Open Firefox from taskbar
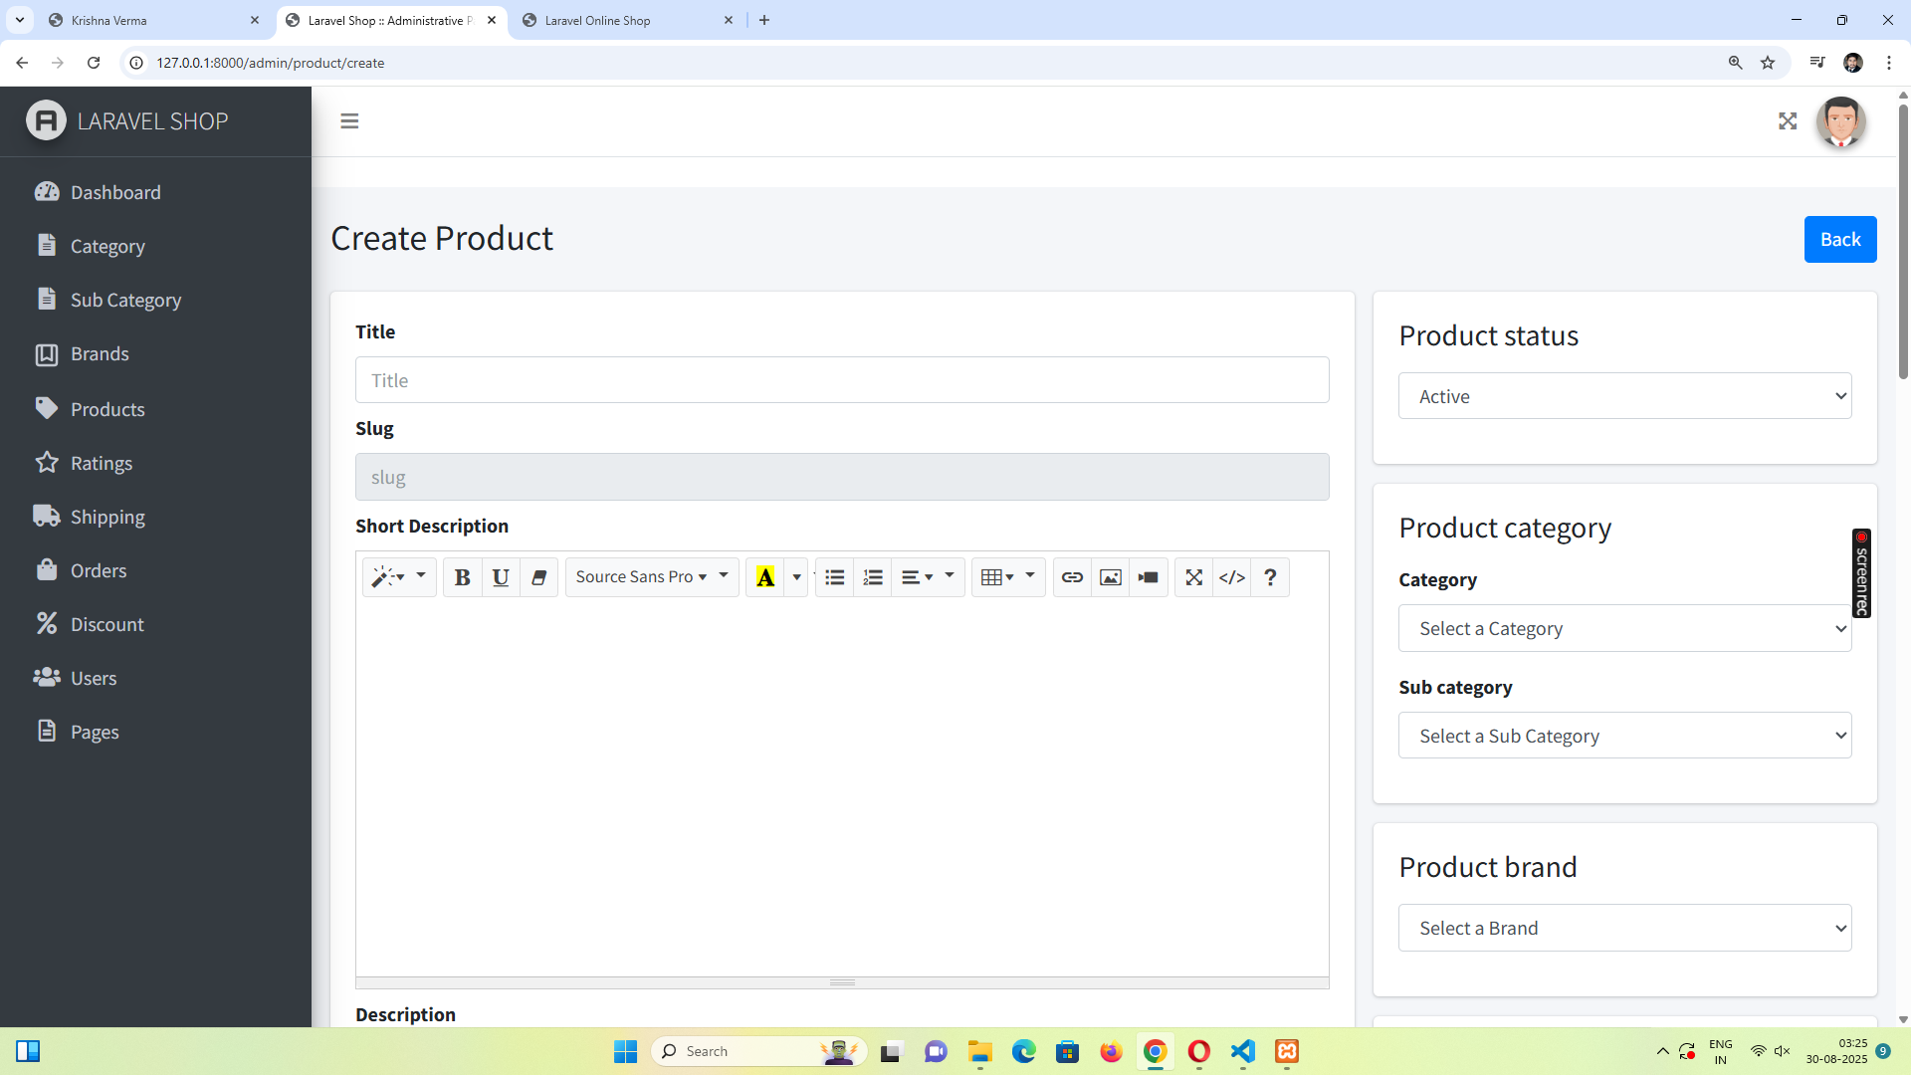Viewport: 1911px width, 1075px height. click(1111, 1051)
